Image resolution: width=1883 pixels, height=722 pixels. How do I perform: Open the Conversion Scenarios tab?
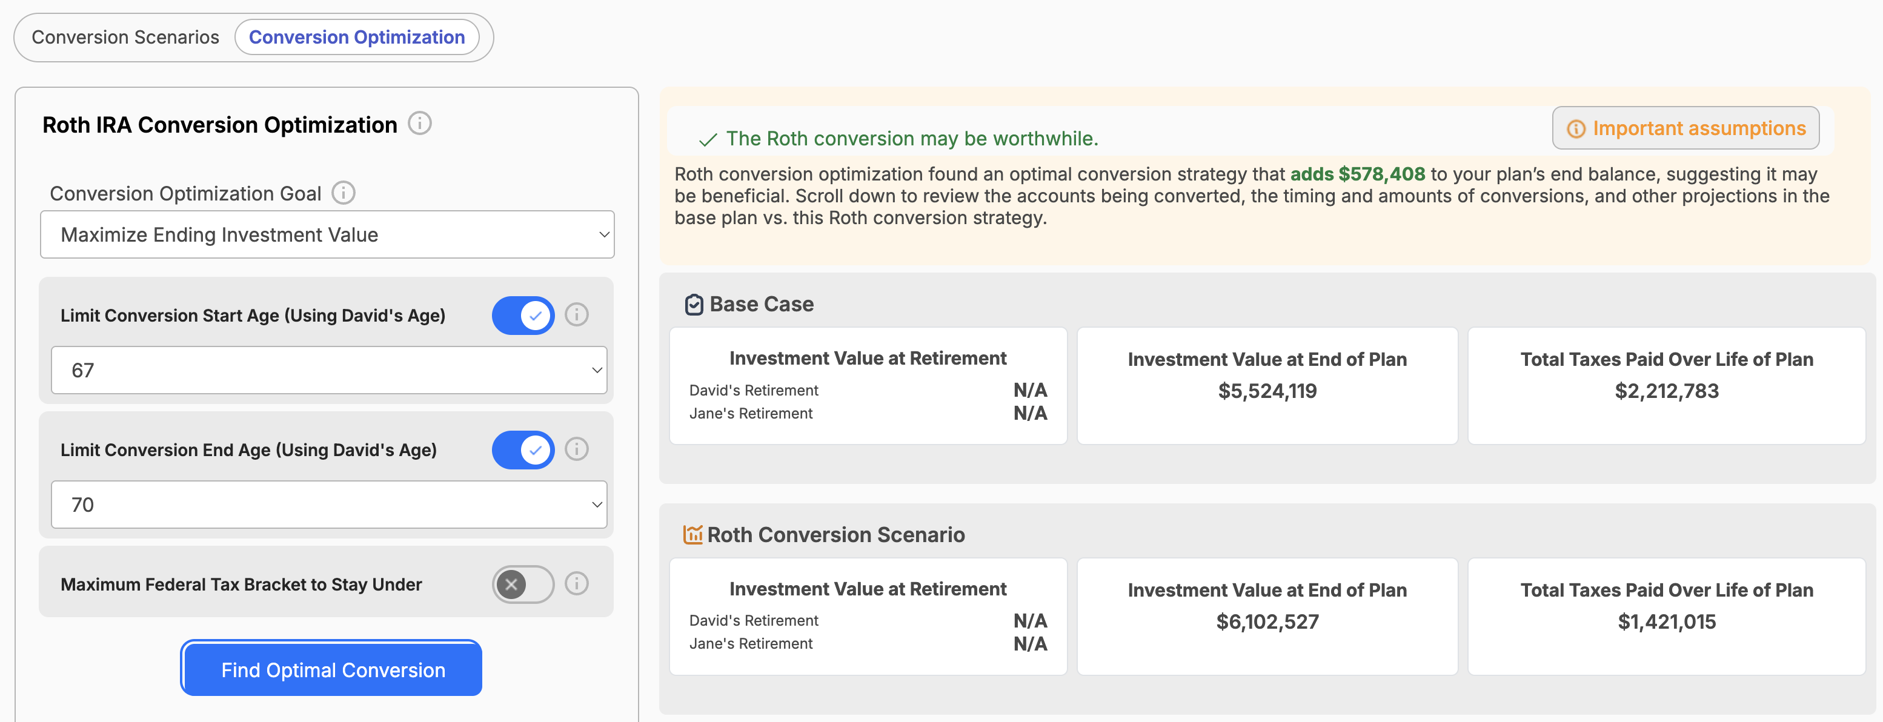pos(125,38)
